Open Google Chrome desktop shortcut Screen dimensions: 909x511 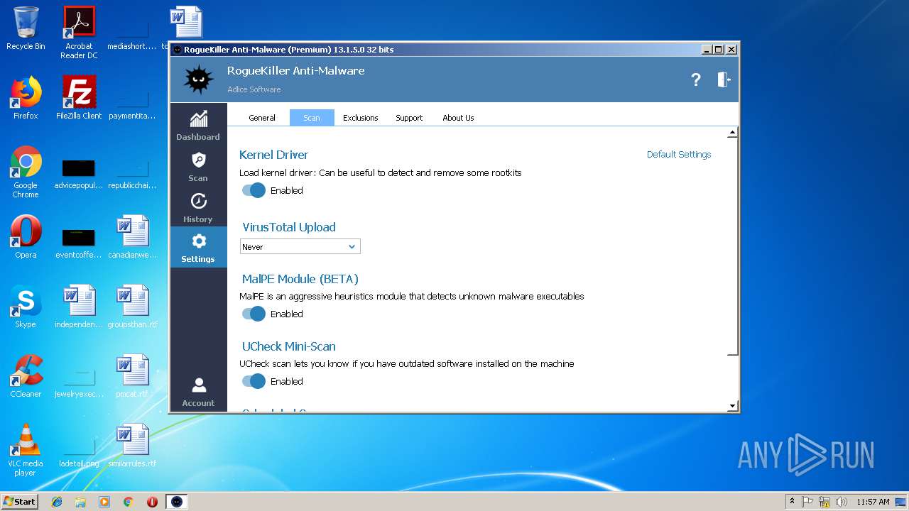tap(26, 172)
